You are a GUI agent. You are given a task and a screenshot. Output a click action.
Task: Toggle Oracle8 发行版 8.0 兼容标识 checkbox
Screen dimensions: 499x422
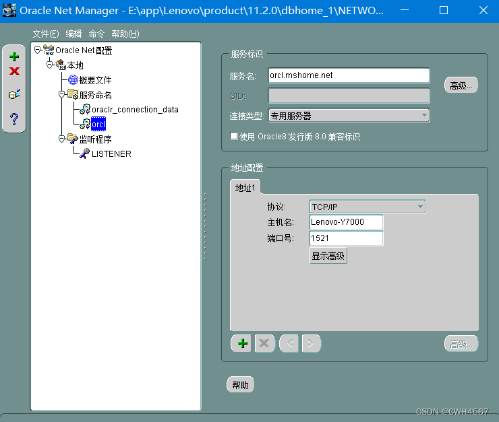pyautogui.click(x=234, y=136)
